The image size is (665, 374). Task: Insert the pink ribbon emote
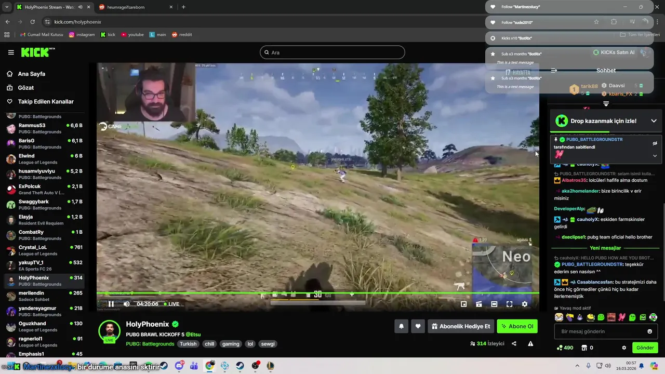tap(622, 317)
